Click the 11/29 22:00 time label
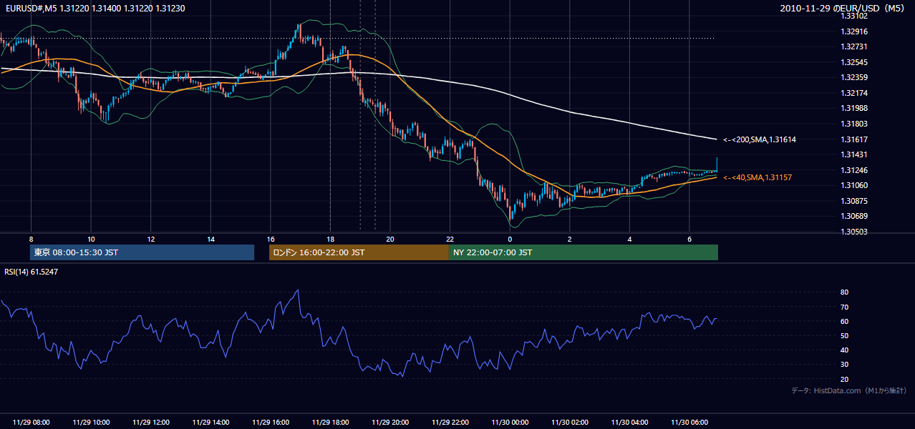915x429 pixels. (450, 423)
